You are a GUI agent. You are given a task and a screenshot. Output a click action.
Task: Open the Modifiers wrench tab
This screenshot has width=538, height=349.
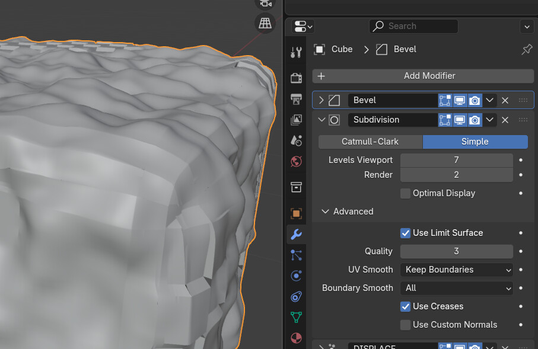[296, 234]
